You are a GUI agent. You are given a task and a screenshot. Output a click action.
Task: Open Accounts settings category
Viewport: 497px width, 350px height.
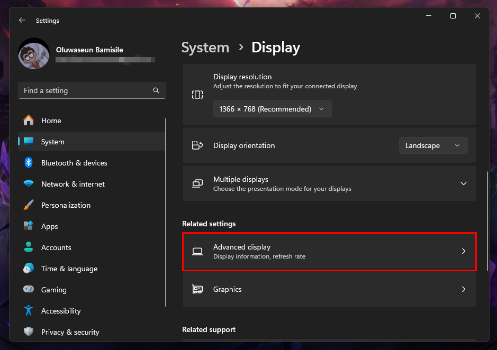[56, 247]
